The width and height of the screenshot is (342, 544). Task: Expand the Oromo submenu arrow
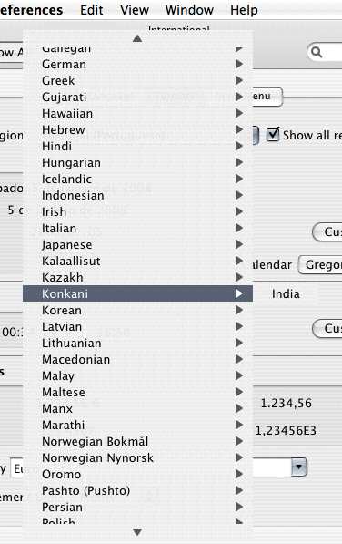239,474
